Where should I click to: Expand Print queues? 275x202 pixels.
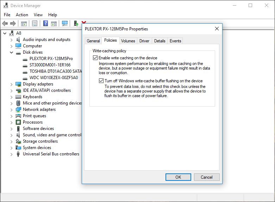[11, 116]
